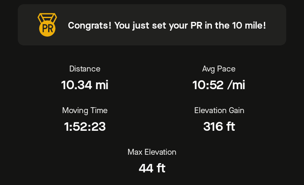Select the 44 ft max elevation value

coord(152,168)
